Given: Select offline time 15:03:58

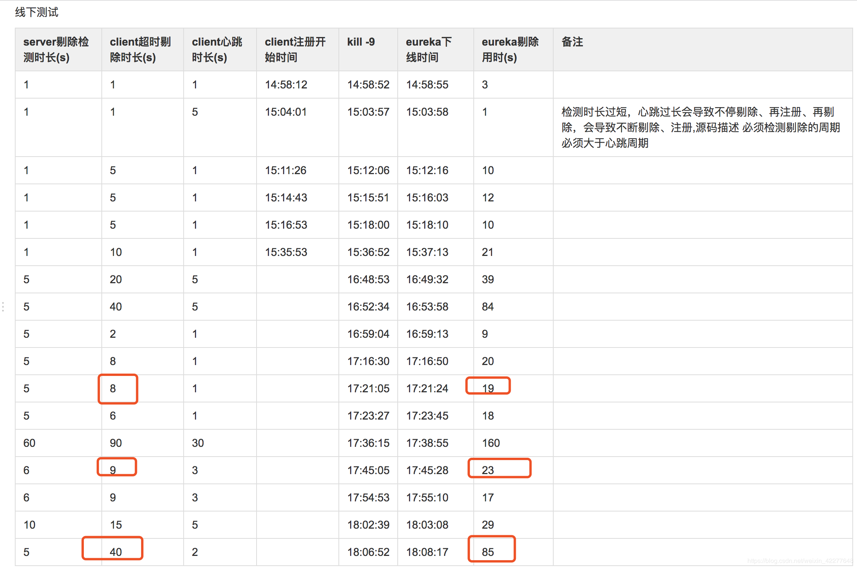Looking at the screenshot, I should click(427, 112).
